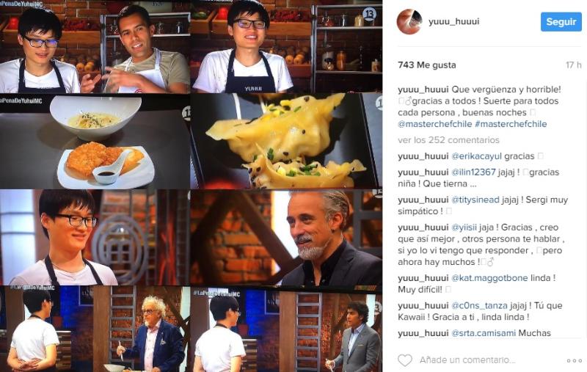Open the @masterchefchile mention link
Image resolution: width=587 pixels, height=372 pixels.
point(435,124)
